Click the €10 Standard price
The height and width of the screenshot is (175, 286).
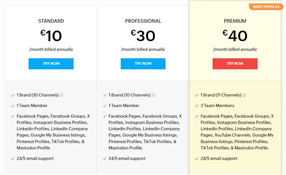[51, 35]
